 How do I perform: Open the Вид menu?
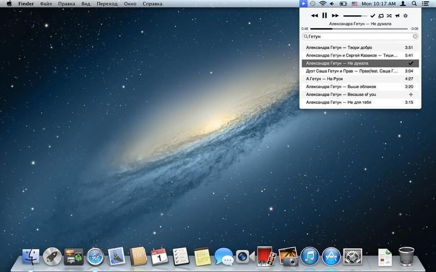[86, 4]
